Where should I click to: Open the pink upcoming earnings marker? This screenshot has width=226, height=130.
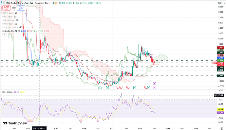click(155, 87)
